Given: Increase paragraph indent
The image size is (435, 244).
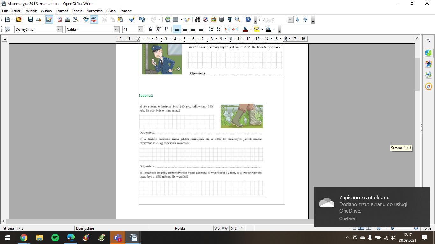Looking at the screenshot, I should point(235,29).
